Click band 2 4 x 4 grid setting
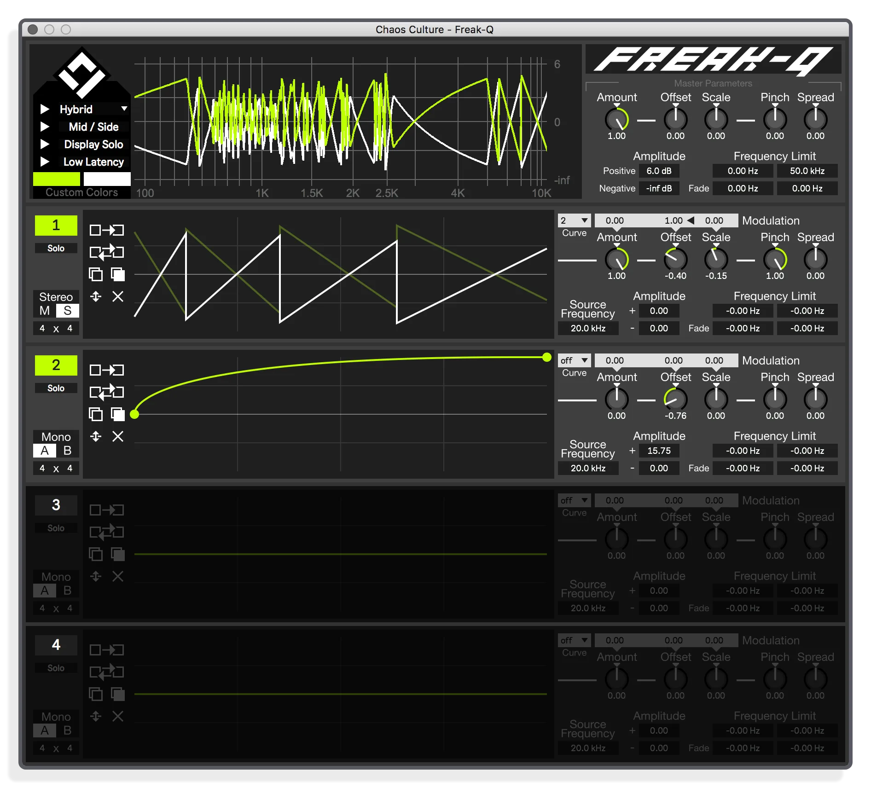The image size is (871, 788). [x=56, y=468]
